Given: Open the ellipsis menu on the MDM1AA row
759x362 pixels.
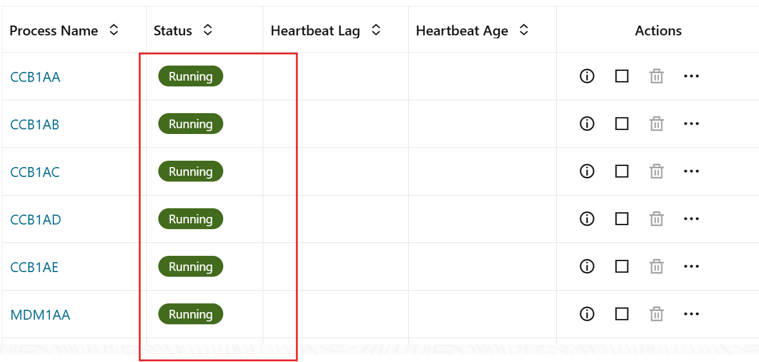Looking at the screenshot, I should pos(691,314).
